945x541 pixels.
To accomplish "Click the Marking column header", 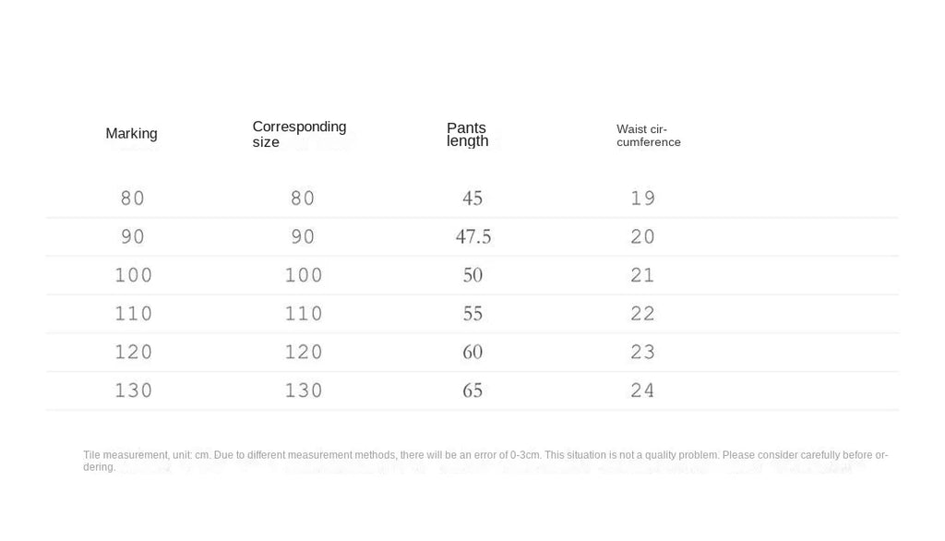I will pyautogui.click(x=131, y=134).
